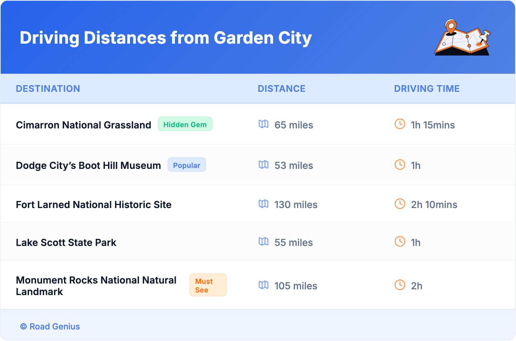Image resolution: width=516 pixels, height=341 pixels.
Task: Click the map icon beside 65 miles
Action: click(263, 124)
